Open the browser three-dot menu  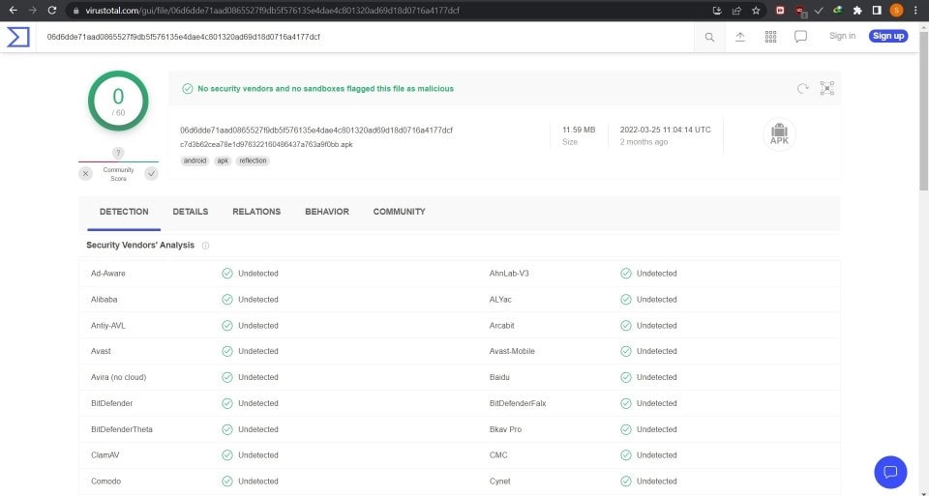tap(915, 10)
